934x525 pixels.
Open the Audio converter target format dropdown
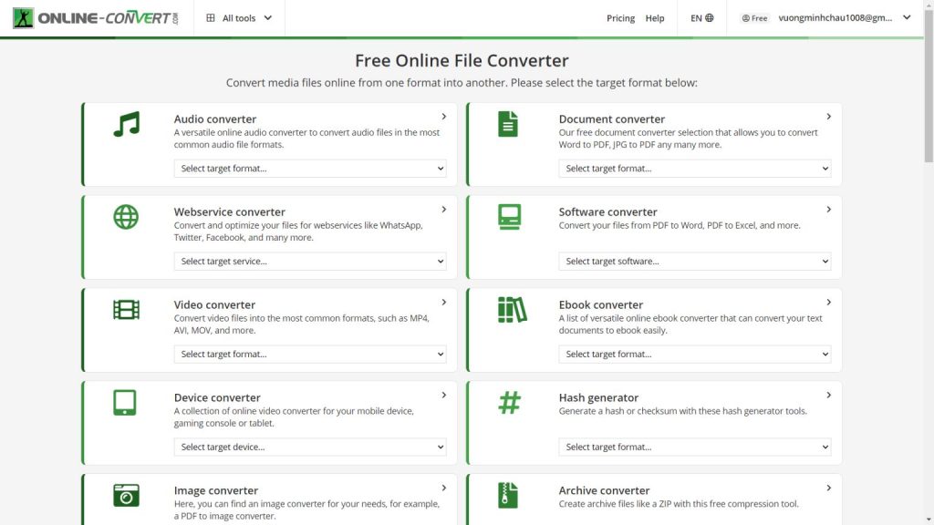click(x=310, y=169)
